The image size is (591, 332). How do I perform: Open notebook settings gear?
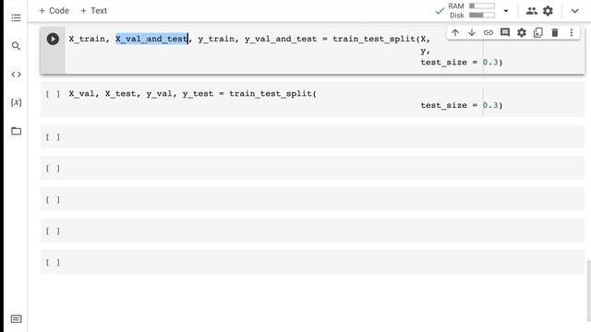pos(548,11)
